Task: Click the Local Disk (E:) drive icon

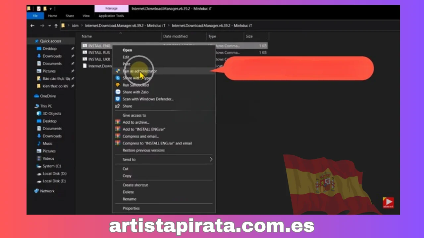Action: (x=39, y=181)
